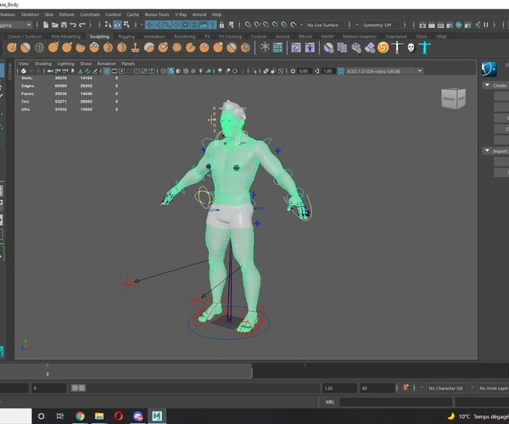Collapse the Import section

pos(487,151)
